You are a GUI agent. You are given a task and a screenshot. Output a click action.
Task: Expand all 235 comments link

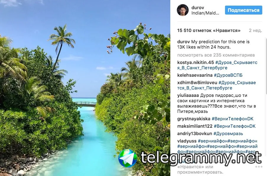point(216,55)
